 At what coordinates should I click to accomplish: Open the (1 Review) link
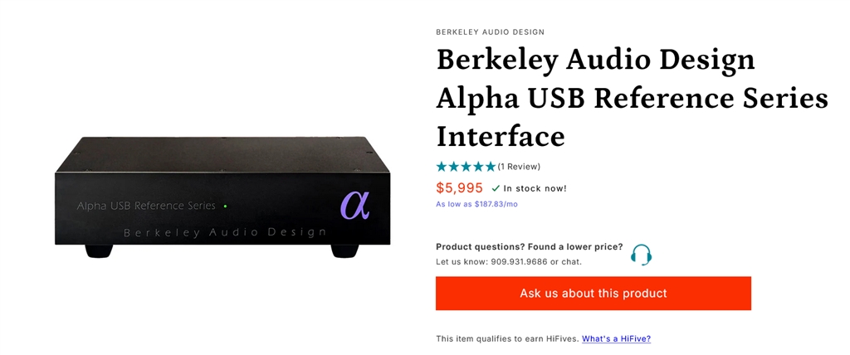[x=519, y=167]
